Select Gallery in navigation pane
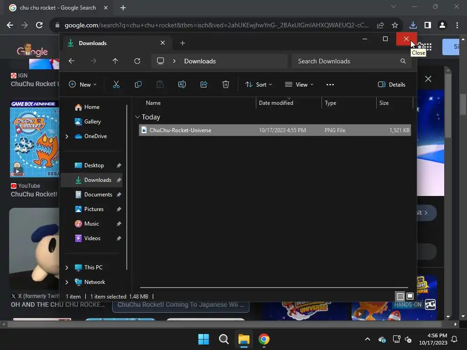This screenshot has width=467, height=350. pos(92,121)
